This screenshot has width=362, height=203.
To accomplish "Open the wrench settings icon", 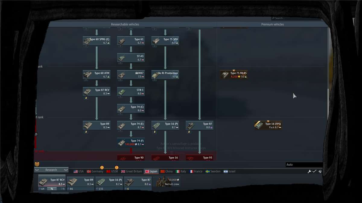I will 309,171.
